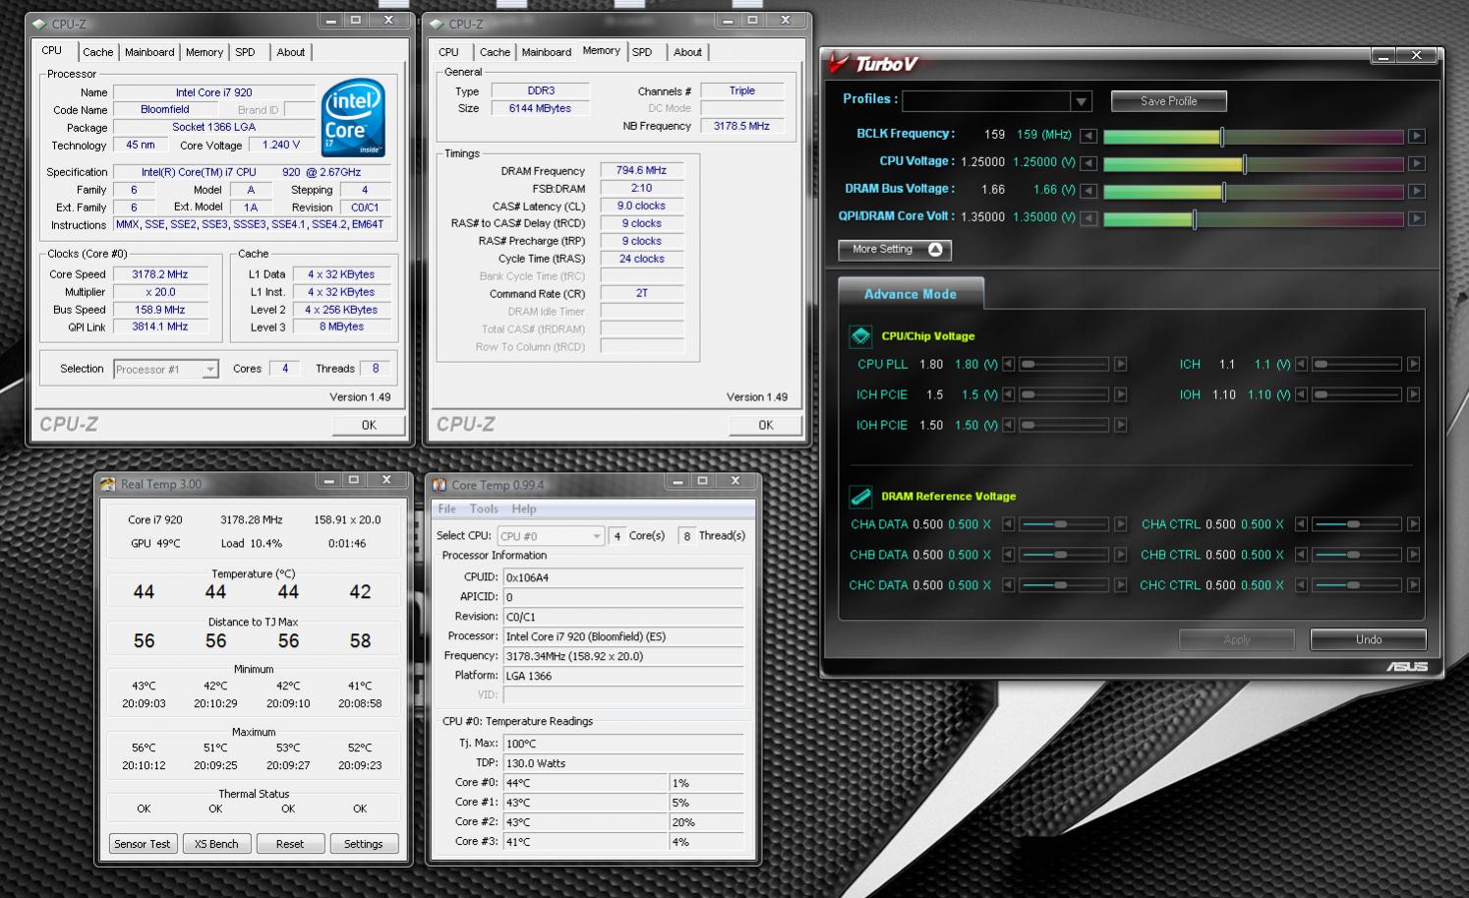Click CHA CTRL reference increase arrow
The width and height of the screenshot is (1469, 898).
[x=1413, y=524]
